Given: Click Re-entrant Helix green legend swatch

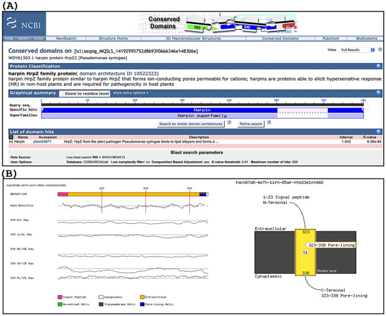Looking at the screenshot, I should tap(60, 304).
